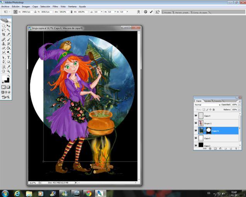Viewport: 246px width, 197px height.
Task: Switch to the Canales tab
Action: (x=207, y=101)
